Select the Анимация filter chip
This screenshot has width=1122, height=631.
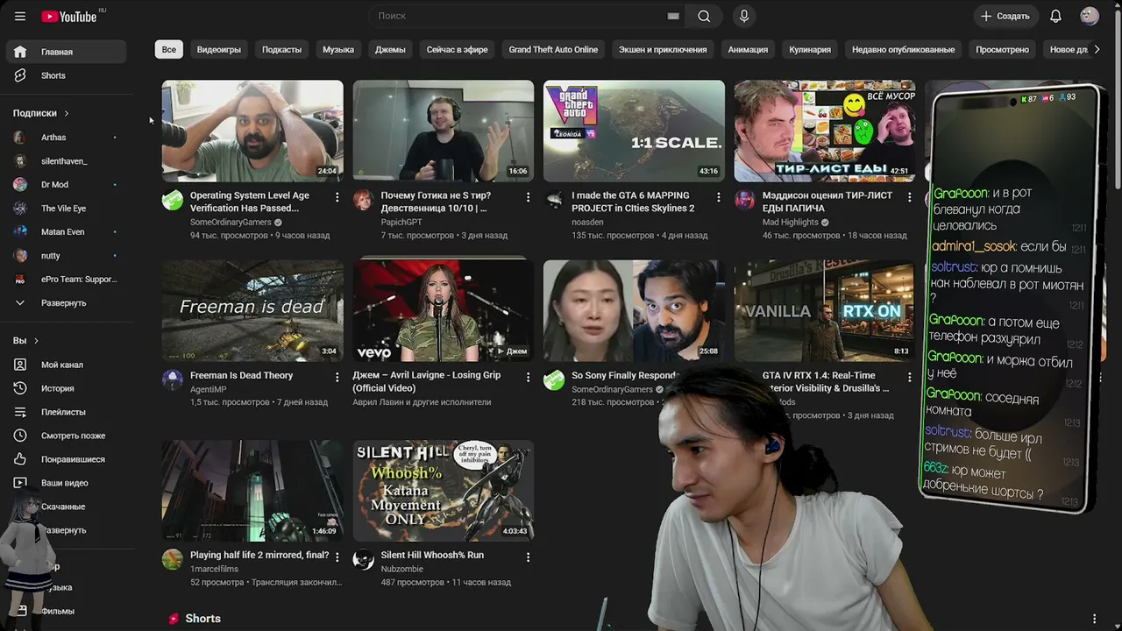748,50
